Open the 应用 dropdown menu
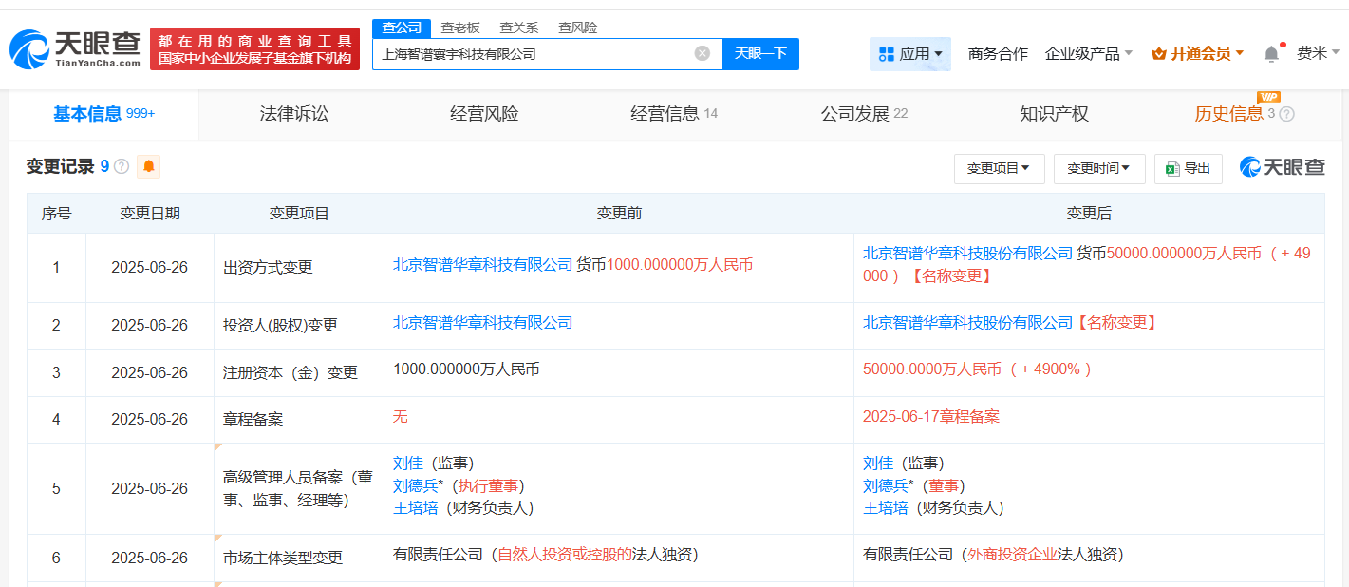Screen dimensions: 1349x587 click(x=909, y=54)
